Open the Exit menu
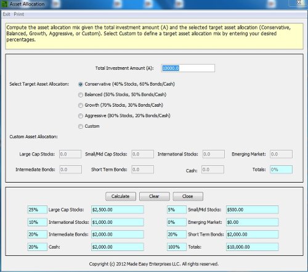The height and width of the screenshot is (272, 308). click(x=6, y=14)
